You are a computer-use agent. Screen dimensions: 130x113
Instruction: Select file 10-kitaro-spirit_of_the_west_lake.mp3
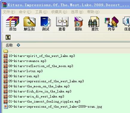(42, 56)
